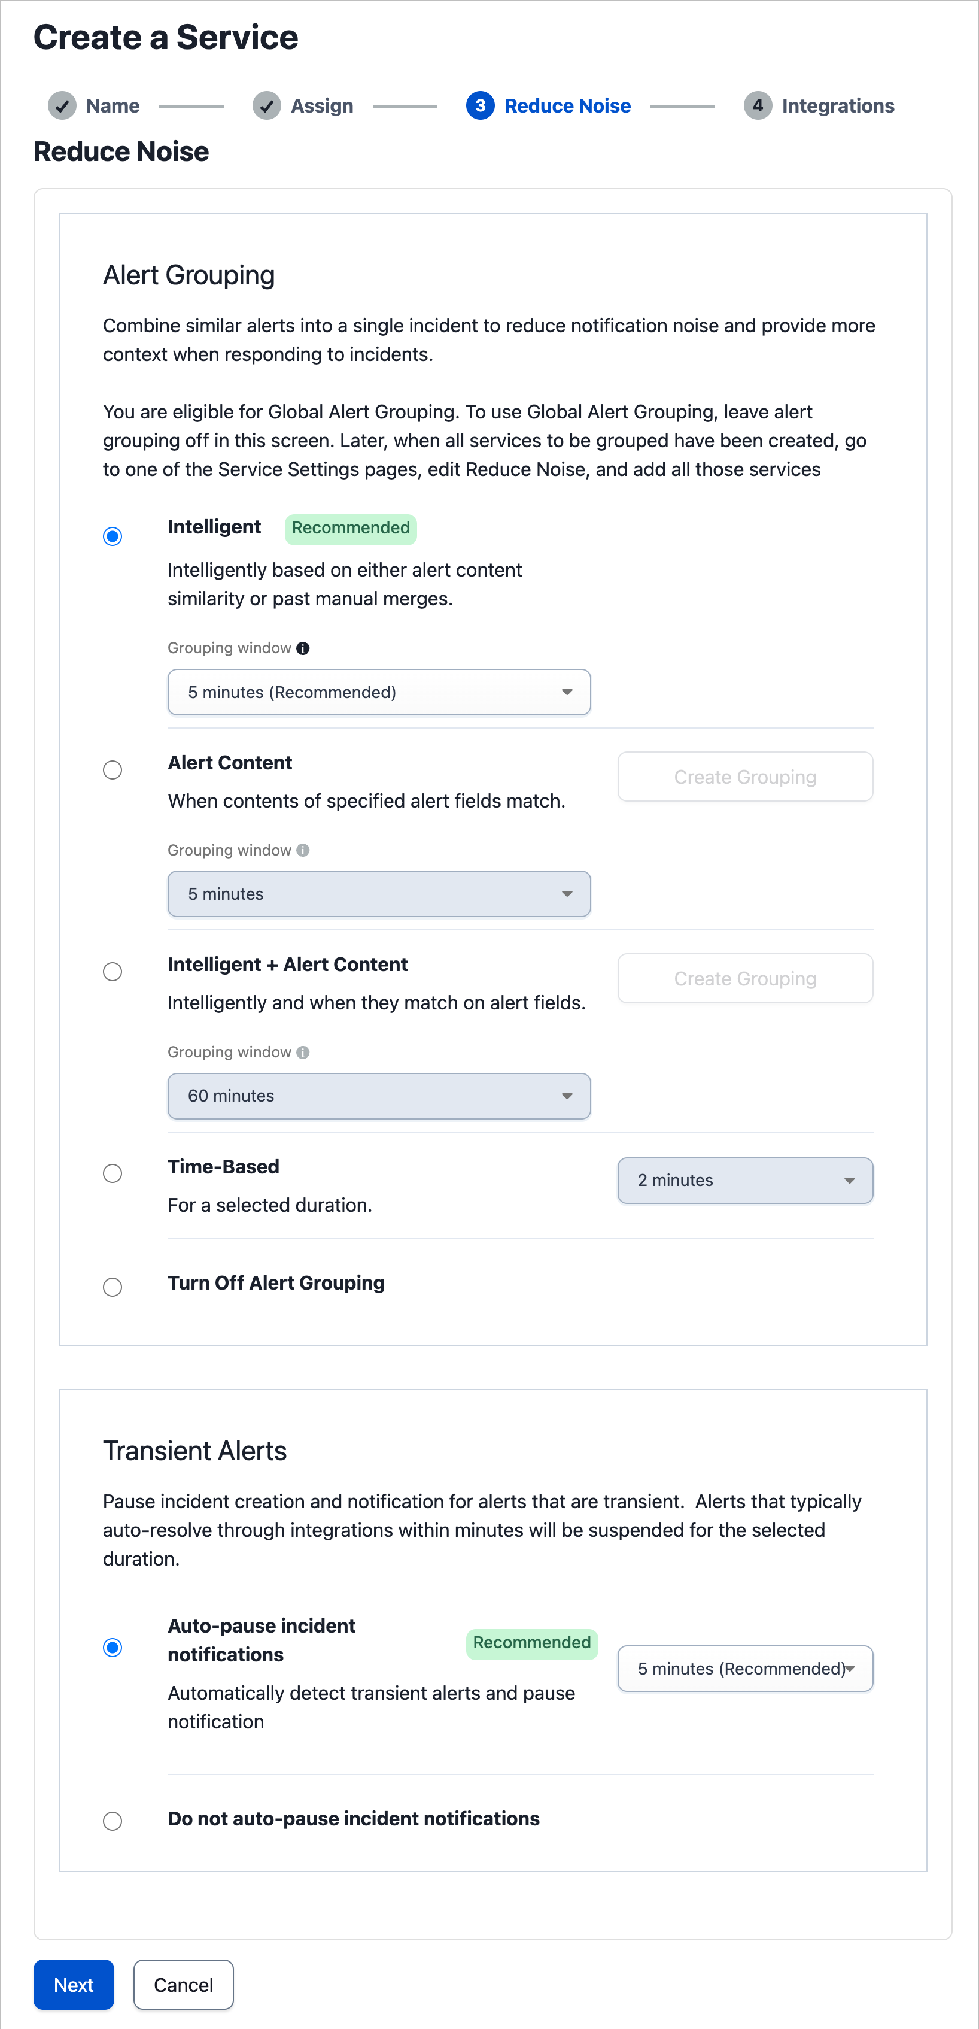Click the Name step checkmark icon
The image size is (979, 2029).
(62, 105)
